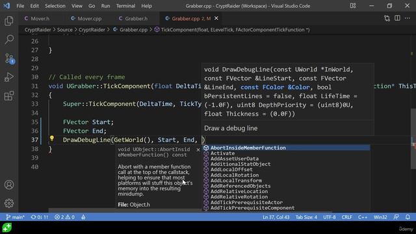Screen dimensions: 416x234
Task: Open the Extensions view
Action: click(9, 96)
